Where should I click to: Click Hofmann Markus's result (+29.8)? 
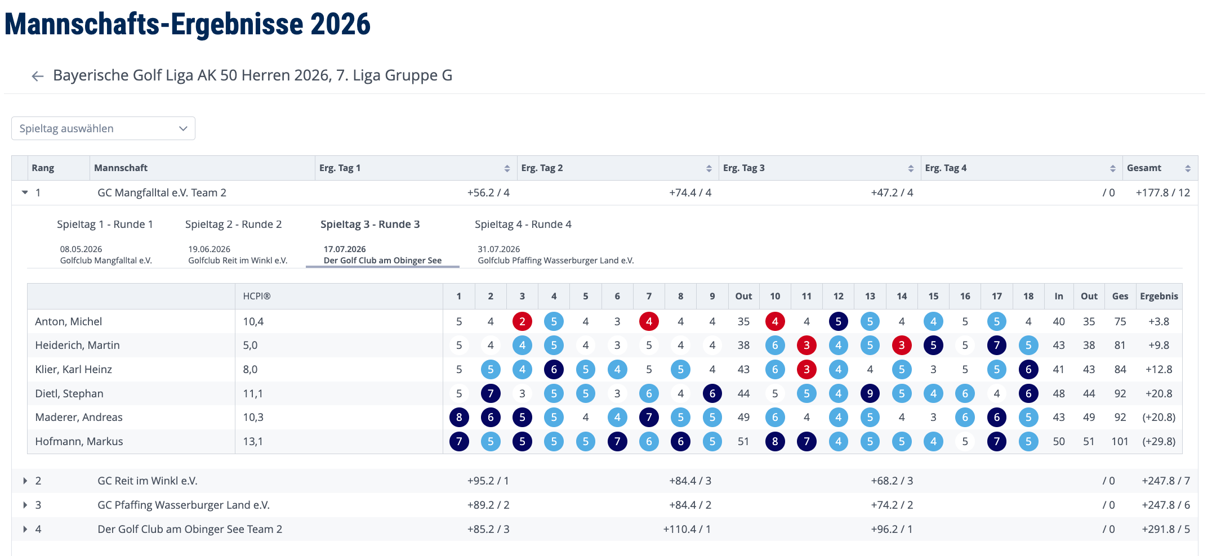pyautogui.click(x=1159, y=441)
